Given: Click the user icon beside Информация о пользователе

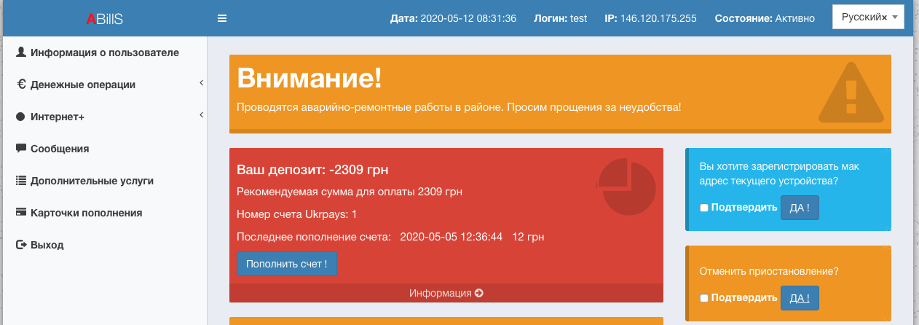Looking at the screenshot, I should pos(21,52).
